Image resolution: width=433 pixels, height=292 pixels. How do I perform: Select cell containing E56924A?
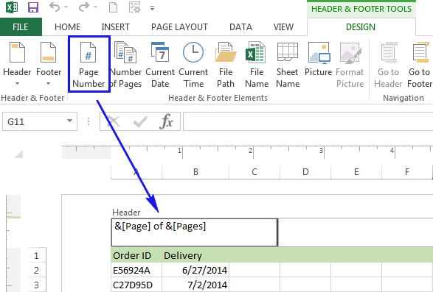click(136, 270)
